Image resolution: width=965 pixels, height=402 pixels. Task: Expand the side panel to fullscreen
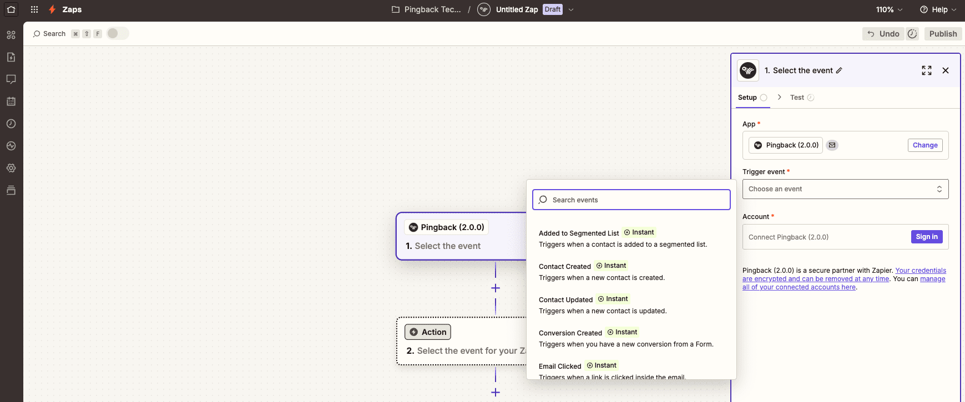927,70
